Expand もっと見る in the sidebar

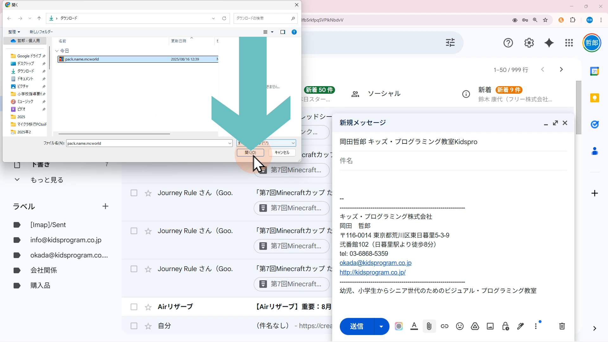pyautogui.click(x=47, y=180)
